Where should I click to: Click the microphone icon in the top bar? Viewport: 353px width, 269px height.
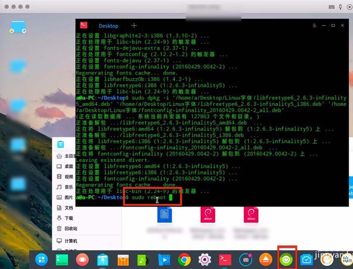[x=340, y=7]
